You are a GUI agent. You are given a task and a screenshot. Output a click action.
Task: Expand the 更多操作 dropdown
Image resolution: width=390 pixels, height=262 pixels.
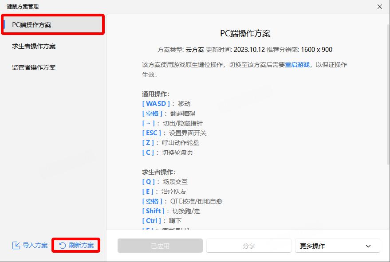pyautogui.click(x=337, y=246)
